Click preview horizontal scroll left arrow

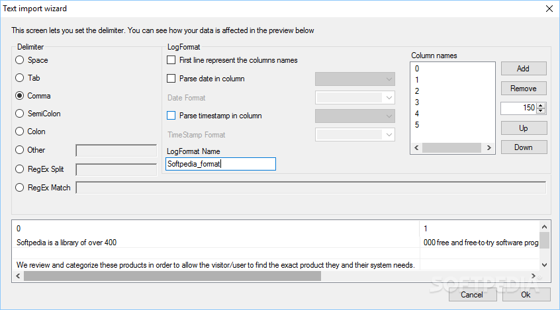tap(19, 276)
